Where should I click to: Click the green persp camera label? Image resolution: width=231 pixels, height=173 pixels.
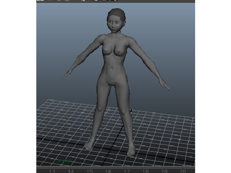(65, 160)
